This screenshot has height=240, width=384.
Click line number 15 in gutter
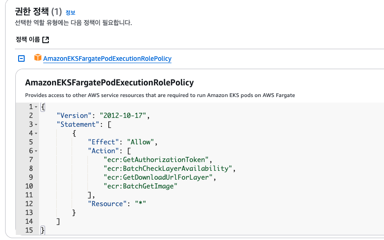click(29, 230)
